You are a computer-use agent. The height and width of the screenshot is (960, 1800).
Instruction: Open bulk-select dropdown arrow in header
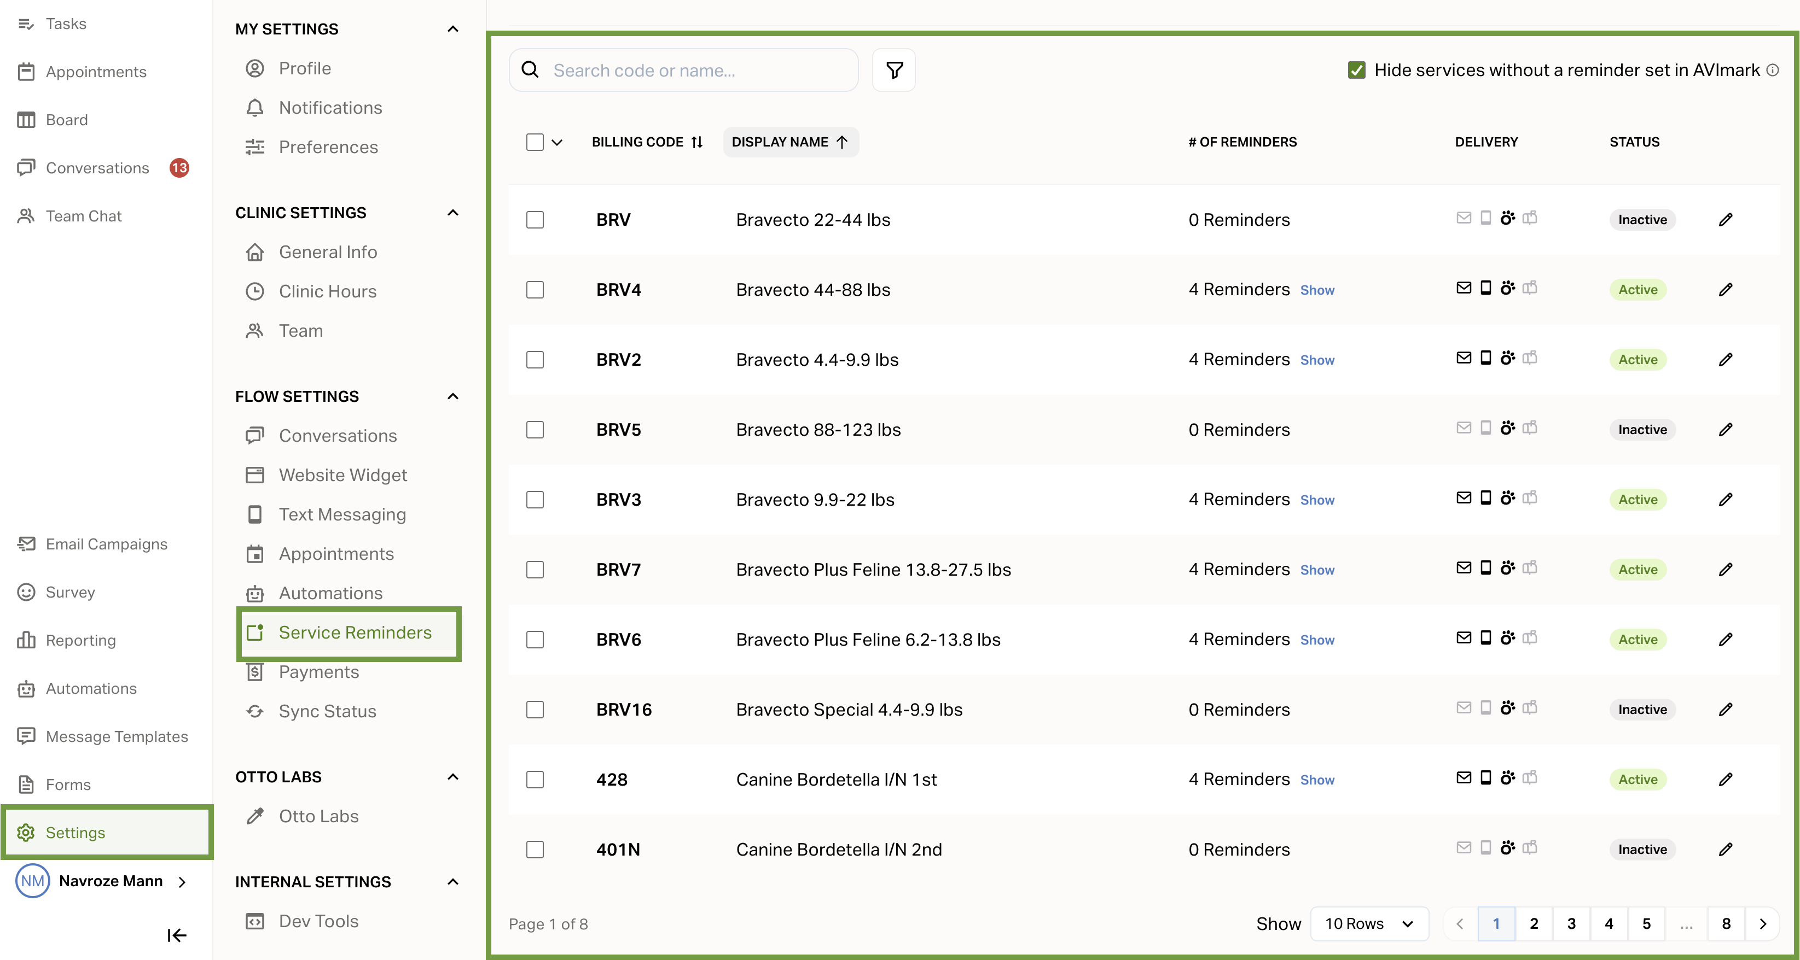[x=557, y=143]
